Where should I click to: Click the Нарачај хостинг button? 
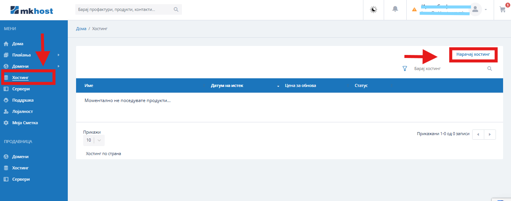click(473, 55)
